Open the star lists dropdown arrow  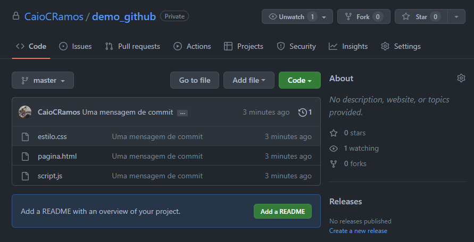point(456,16)
